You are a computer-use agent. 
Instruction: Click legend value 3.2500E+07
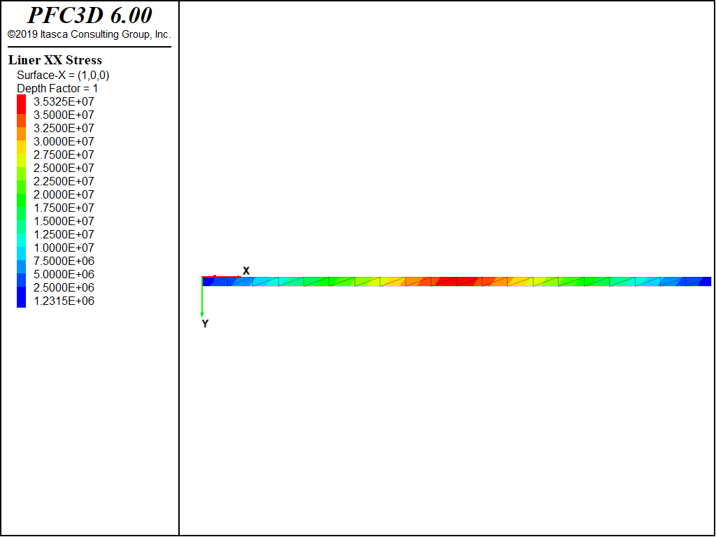[x=64, y=128]
